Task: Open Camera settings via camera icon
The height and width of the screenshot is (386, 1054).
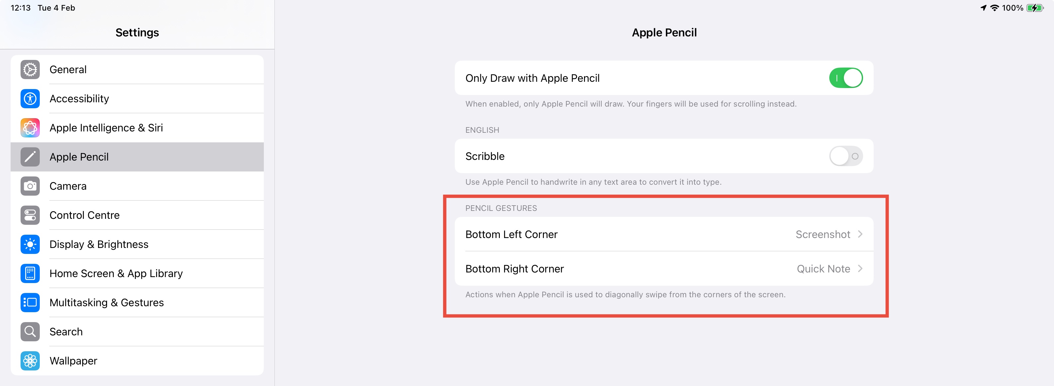Action: 29,186
